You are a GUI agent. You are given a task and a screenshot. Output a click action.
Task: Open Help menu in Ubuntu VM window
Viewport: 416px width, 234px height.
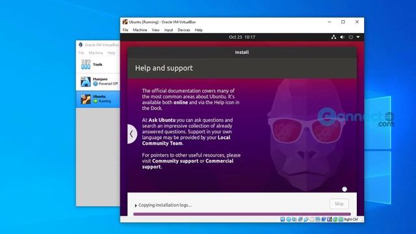[x=198, y=30]
